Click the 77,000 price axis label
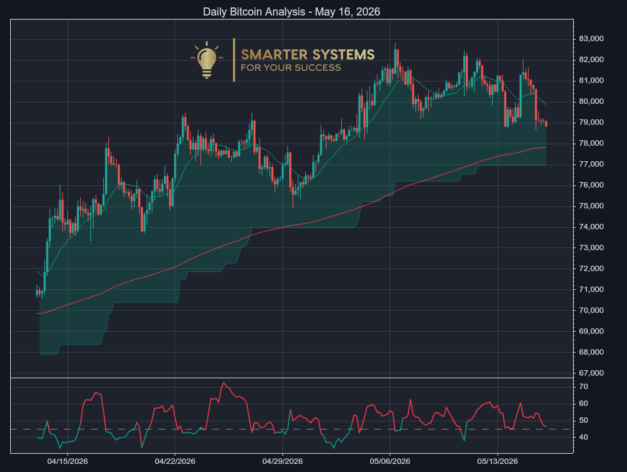Image resolution: width=627 pixels, height=472 pixels. [591, 164]
